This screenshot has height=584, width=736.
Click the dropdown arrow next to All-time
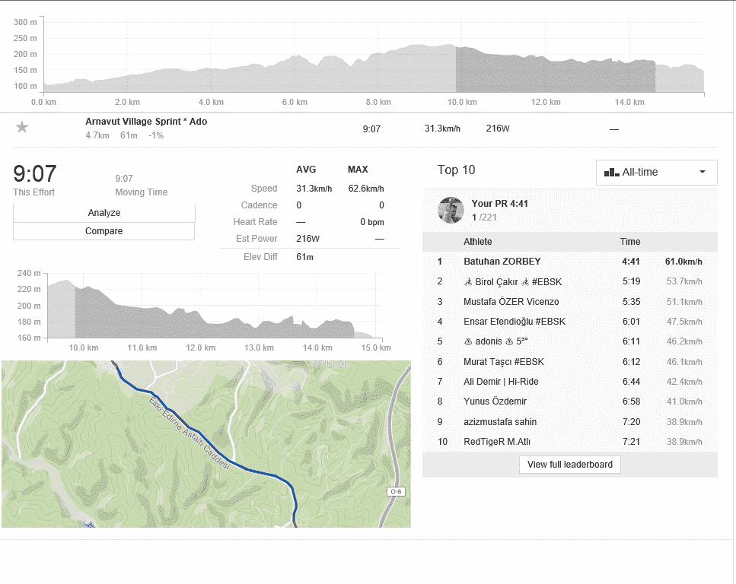pyautogui.click(x=703, y=173)
